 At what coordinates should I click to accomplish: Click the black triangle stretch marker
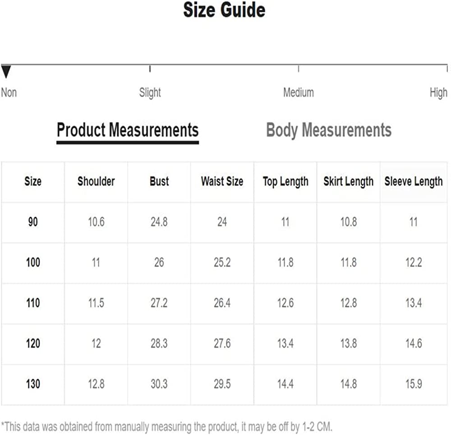(6, 72)
